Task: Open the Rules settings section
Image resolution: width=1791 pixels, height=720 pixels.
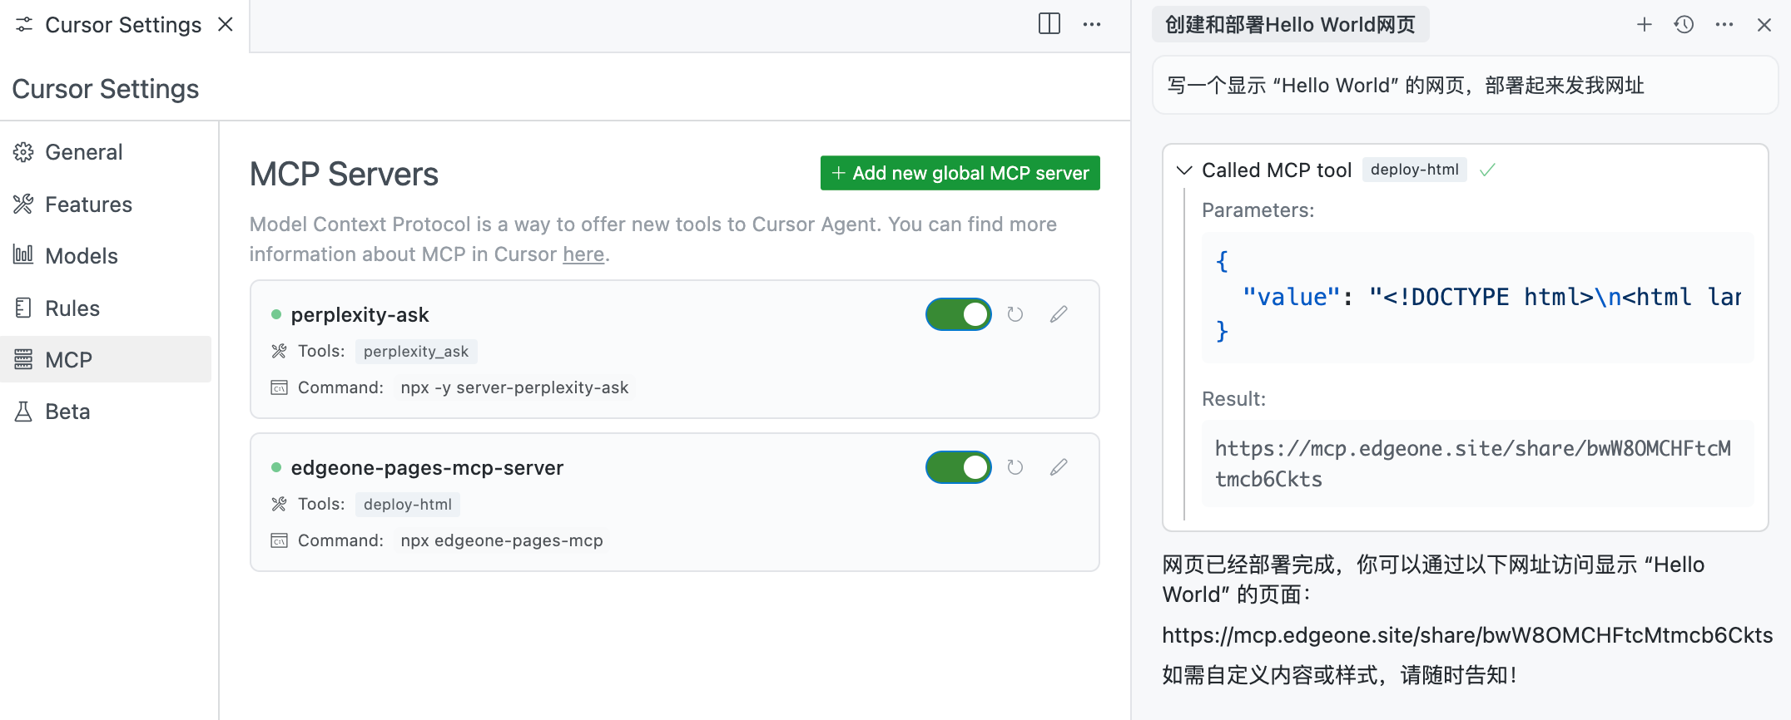Action: click(72, 308)
